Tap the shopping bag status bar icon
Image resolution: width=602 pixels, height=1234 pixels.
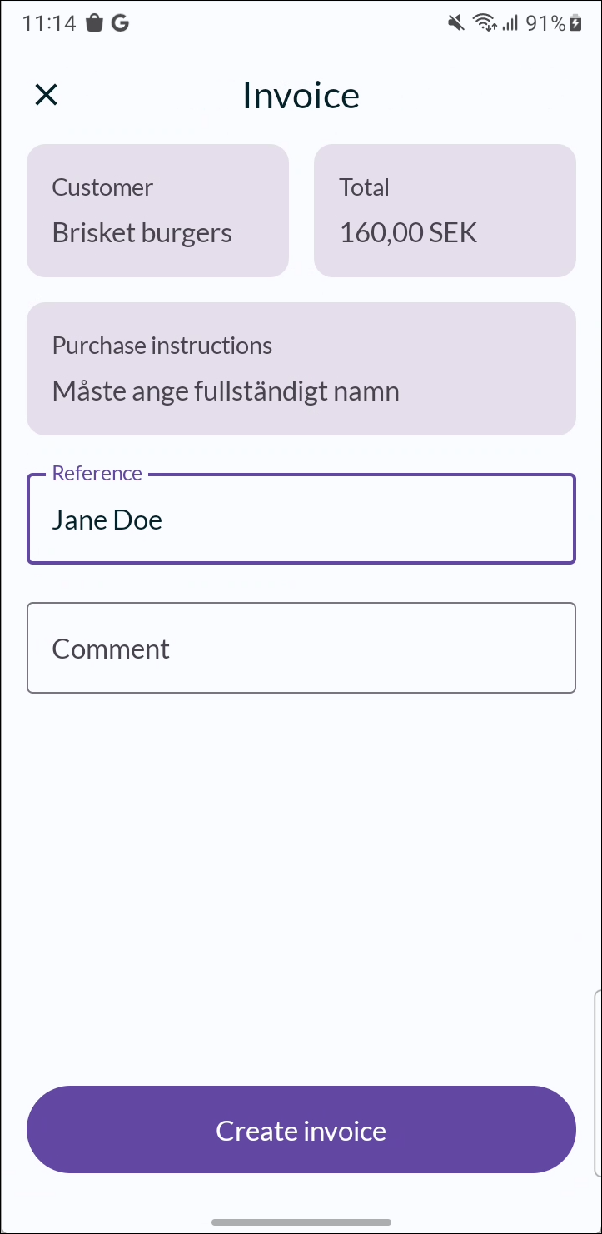pos(94,23)
